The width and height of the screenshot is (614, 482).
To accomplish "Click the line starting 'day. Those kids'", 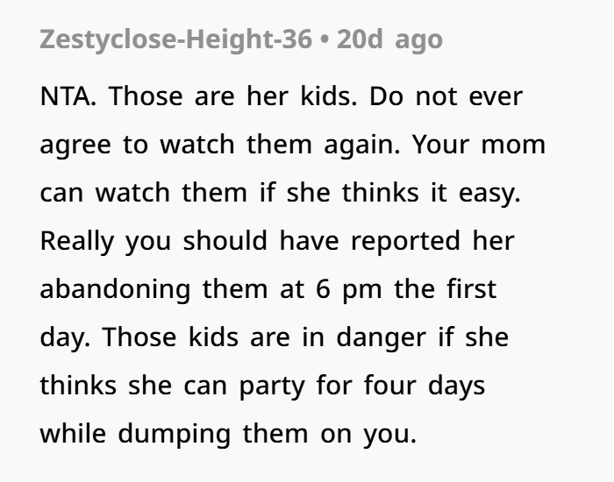I will click(274, 337).
